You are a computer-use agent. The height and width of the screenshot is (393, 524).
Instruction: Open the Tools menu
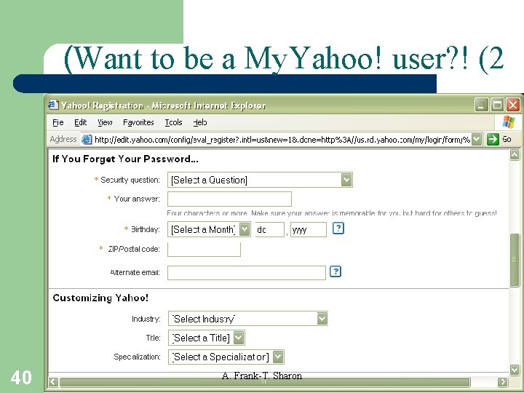click(173, 123)
